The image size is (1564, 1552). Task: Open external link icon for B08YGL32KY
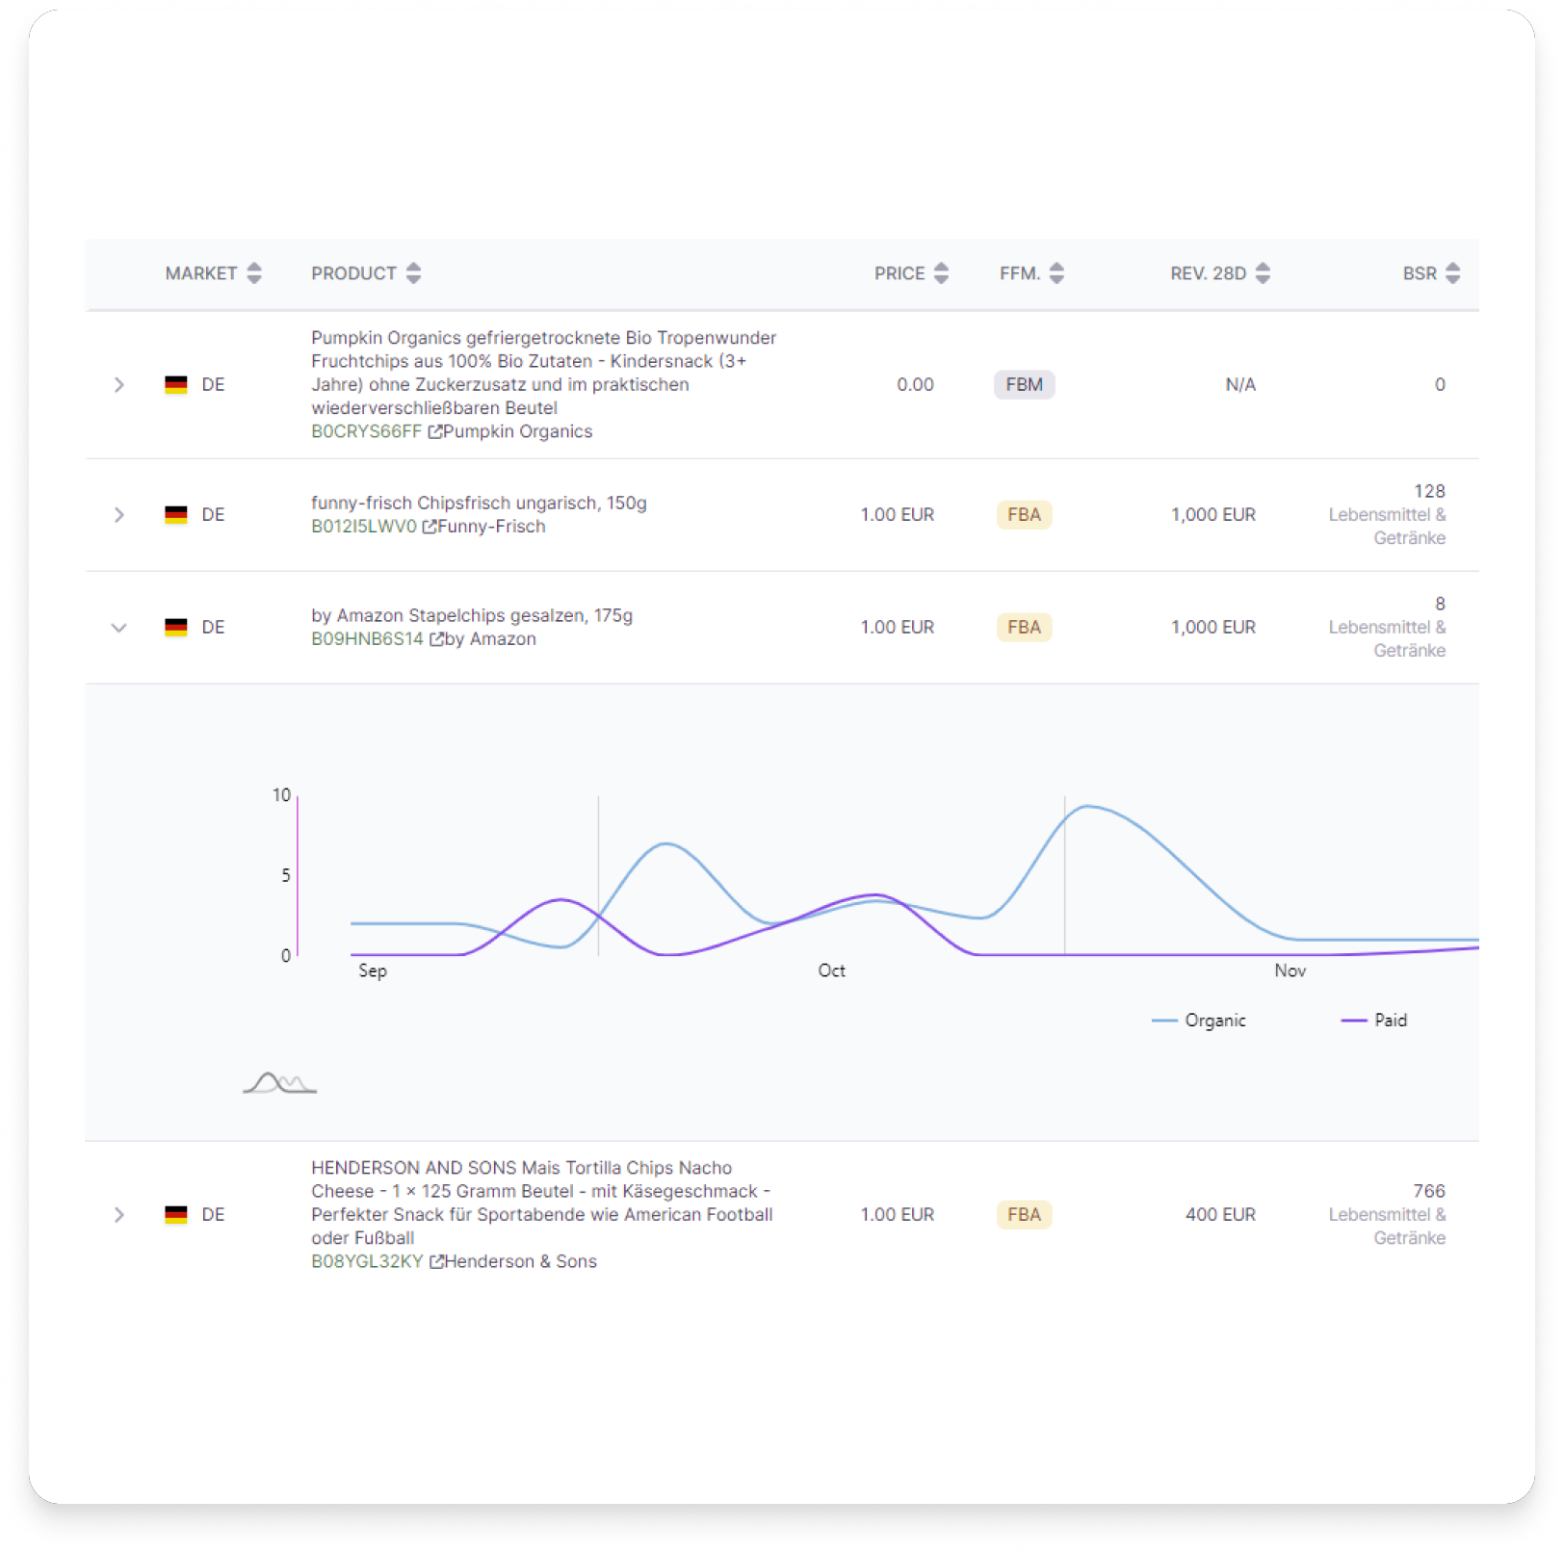[436, 1262]
